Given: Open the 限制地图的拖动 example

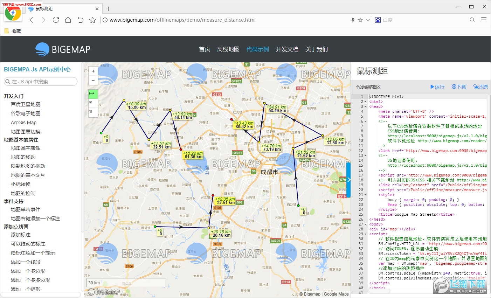Looking at the screenshot, I should (28, 166).
